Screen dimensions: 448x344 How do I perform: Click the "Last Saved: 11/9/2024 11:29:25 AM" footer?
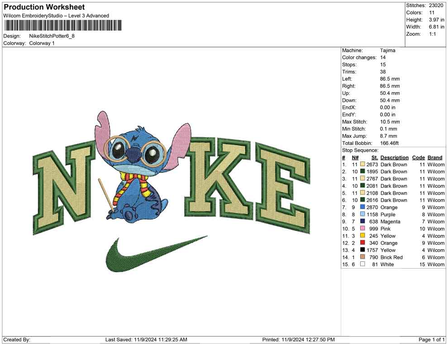146,339
